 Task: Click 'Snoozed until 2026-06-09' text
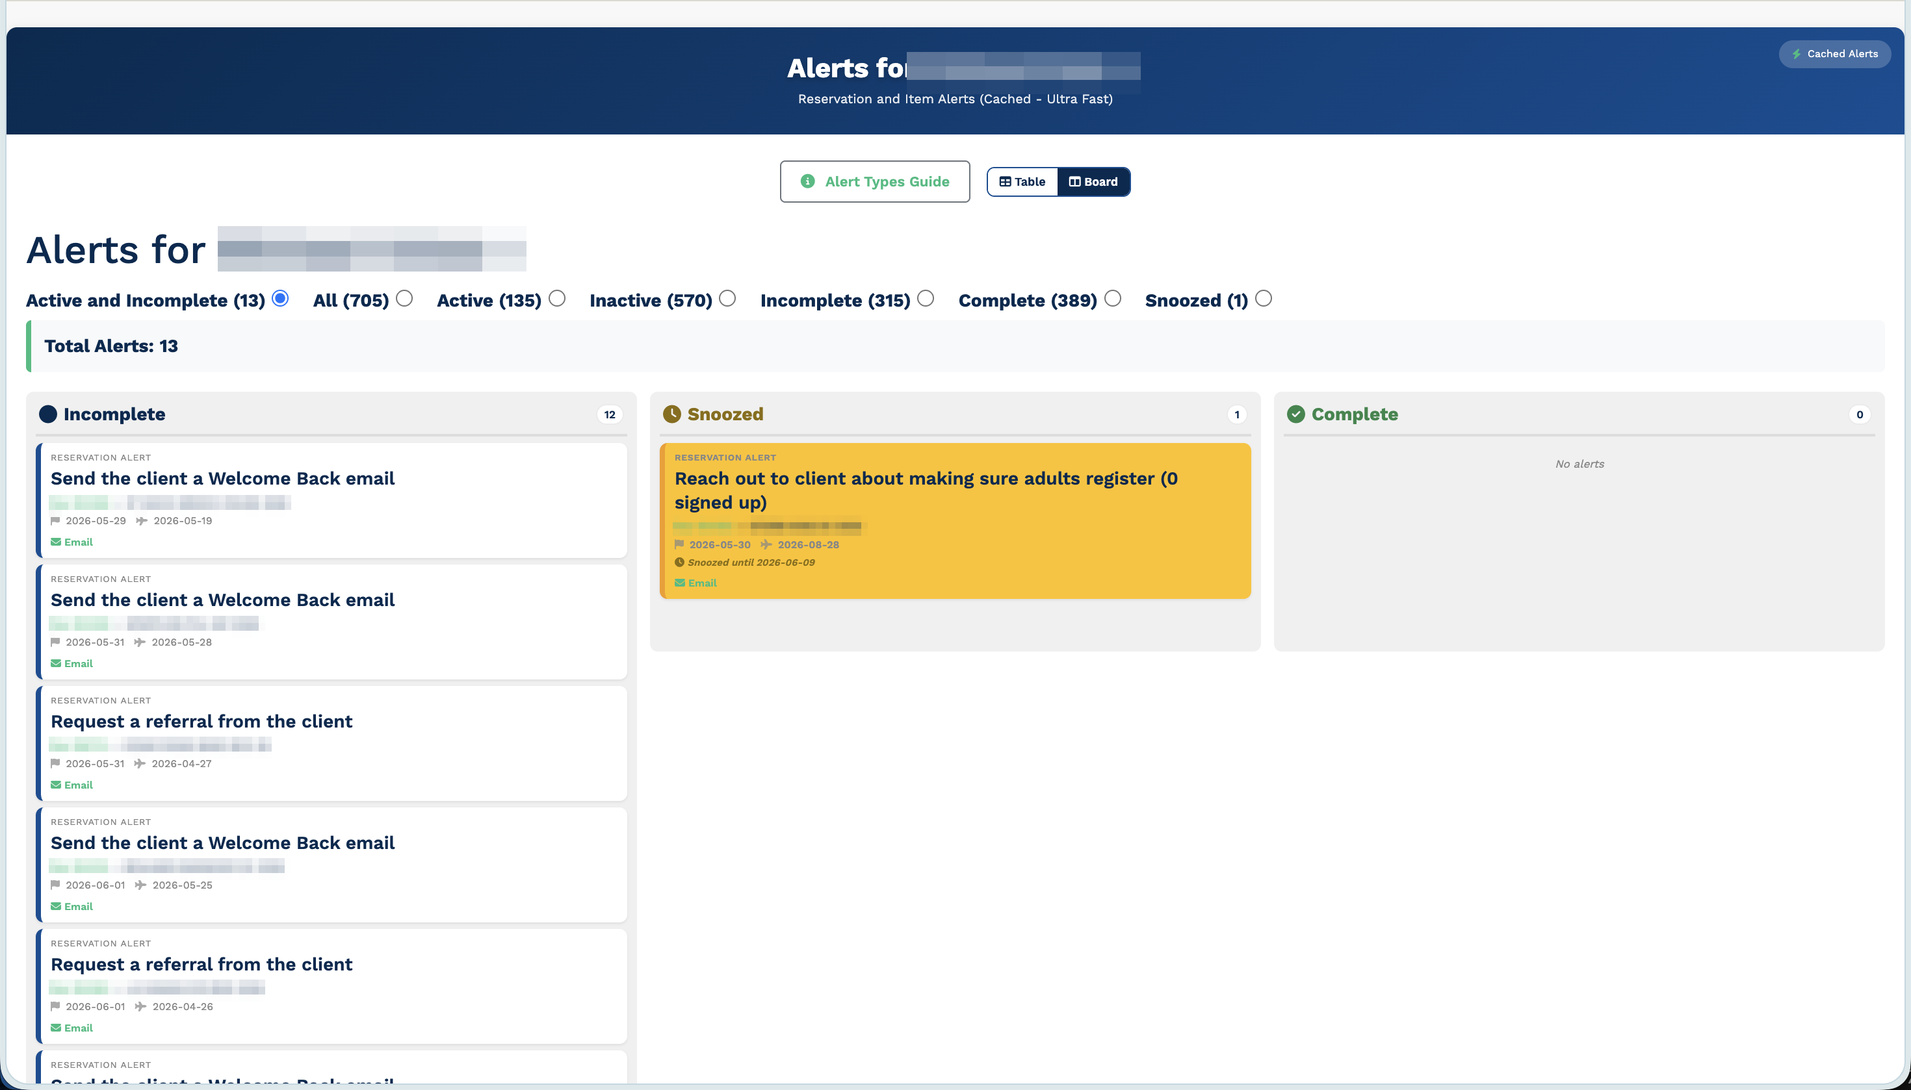click(751, 563)
